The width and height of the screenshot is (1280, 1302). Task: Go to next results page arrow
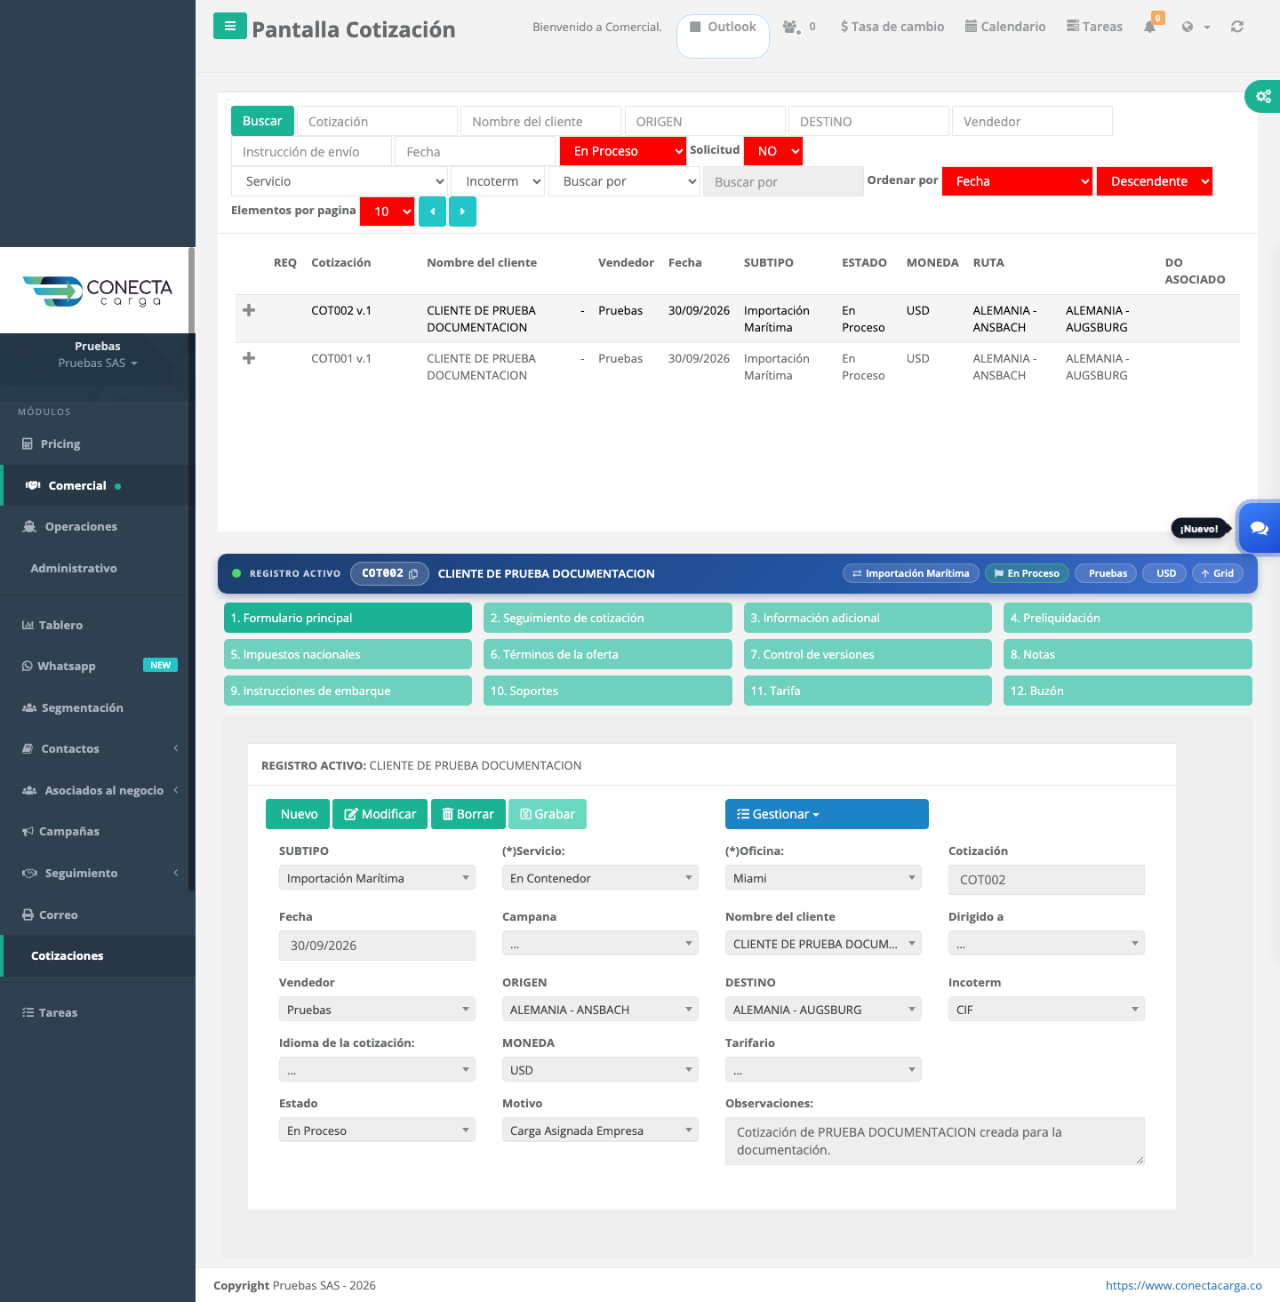click(462, 212)
